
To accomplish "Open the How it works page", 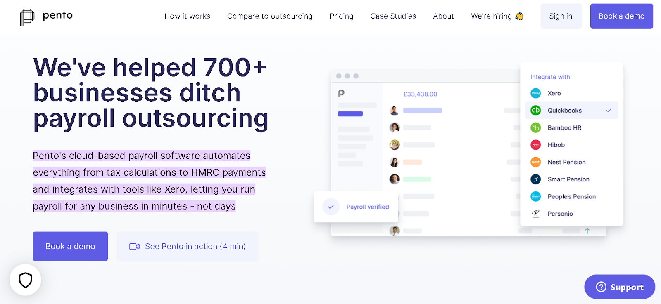I will pos(187,16).
